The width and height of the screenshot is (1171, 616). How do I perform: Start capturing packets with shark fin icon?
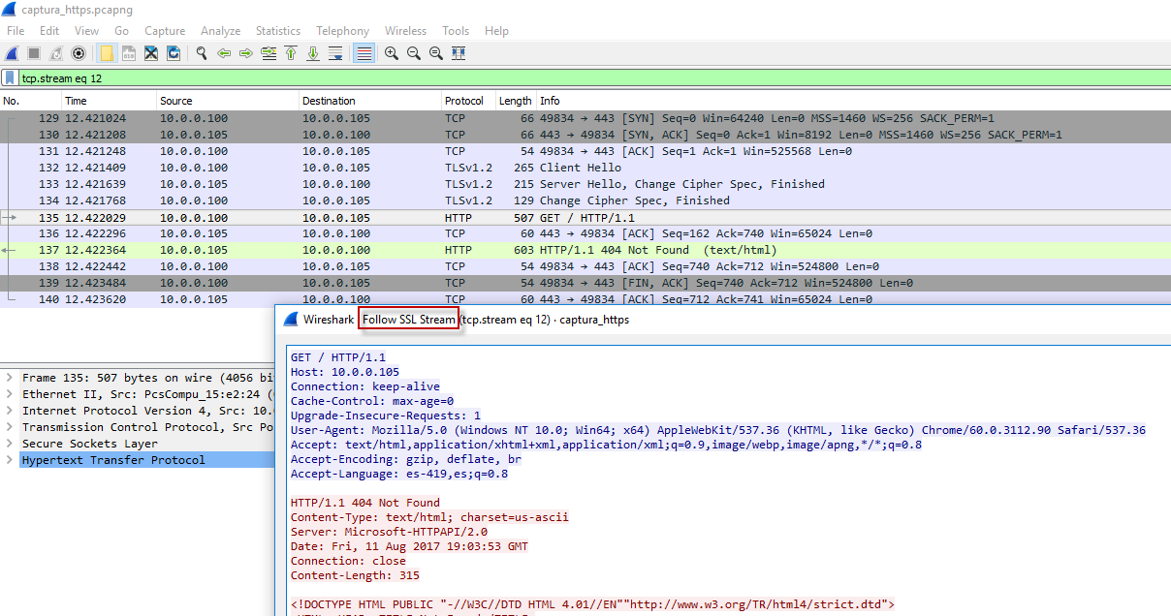[x=13, y=53]
